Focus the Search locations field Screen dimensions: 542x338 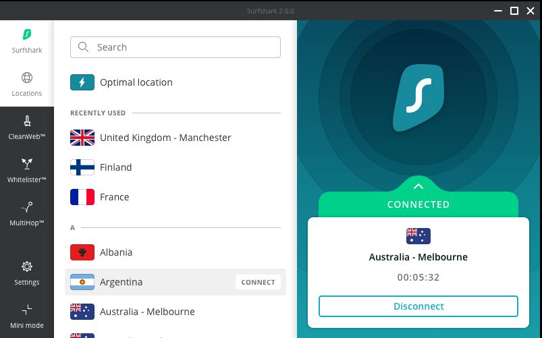(x=175, y=47)
